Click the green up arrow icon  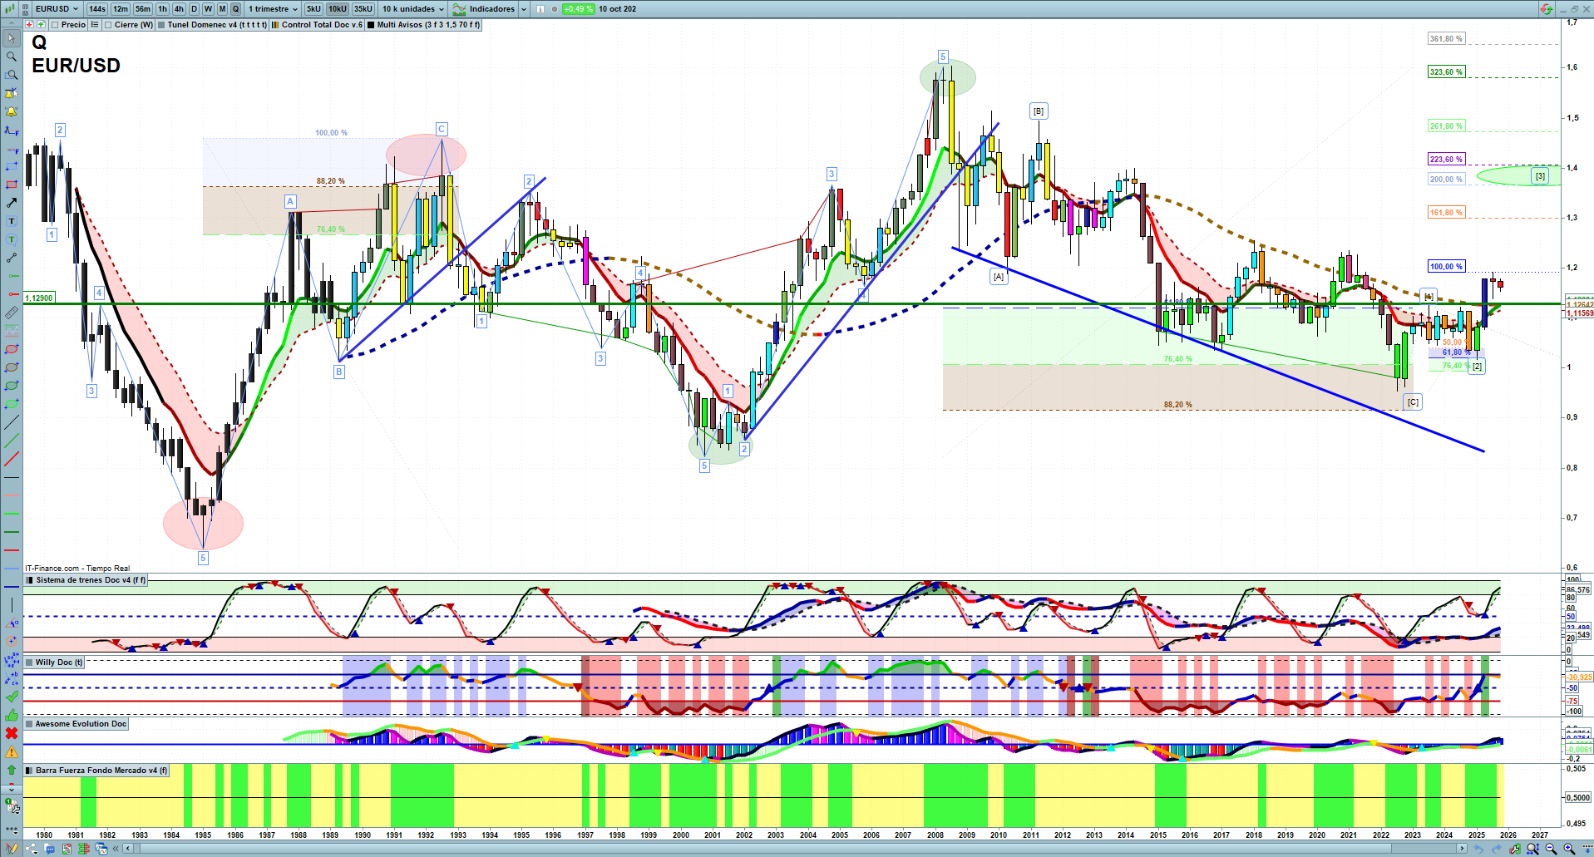click(12, 770)
